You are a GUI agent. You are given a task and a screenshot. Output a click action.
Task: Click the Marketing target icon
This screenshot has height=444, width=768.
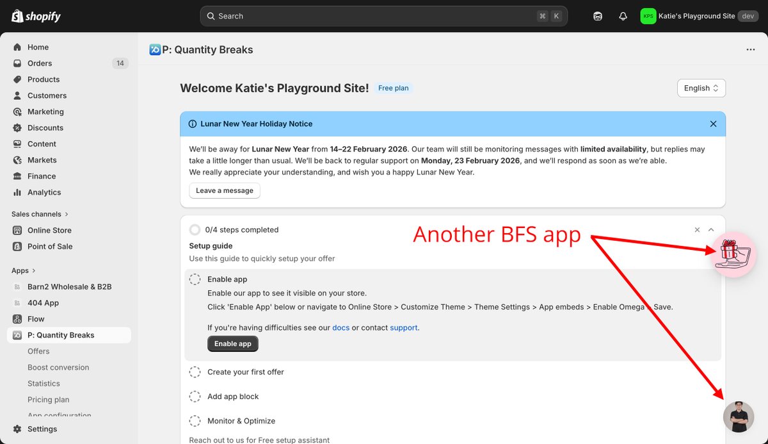[x=17, y=111]
